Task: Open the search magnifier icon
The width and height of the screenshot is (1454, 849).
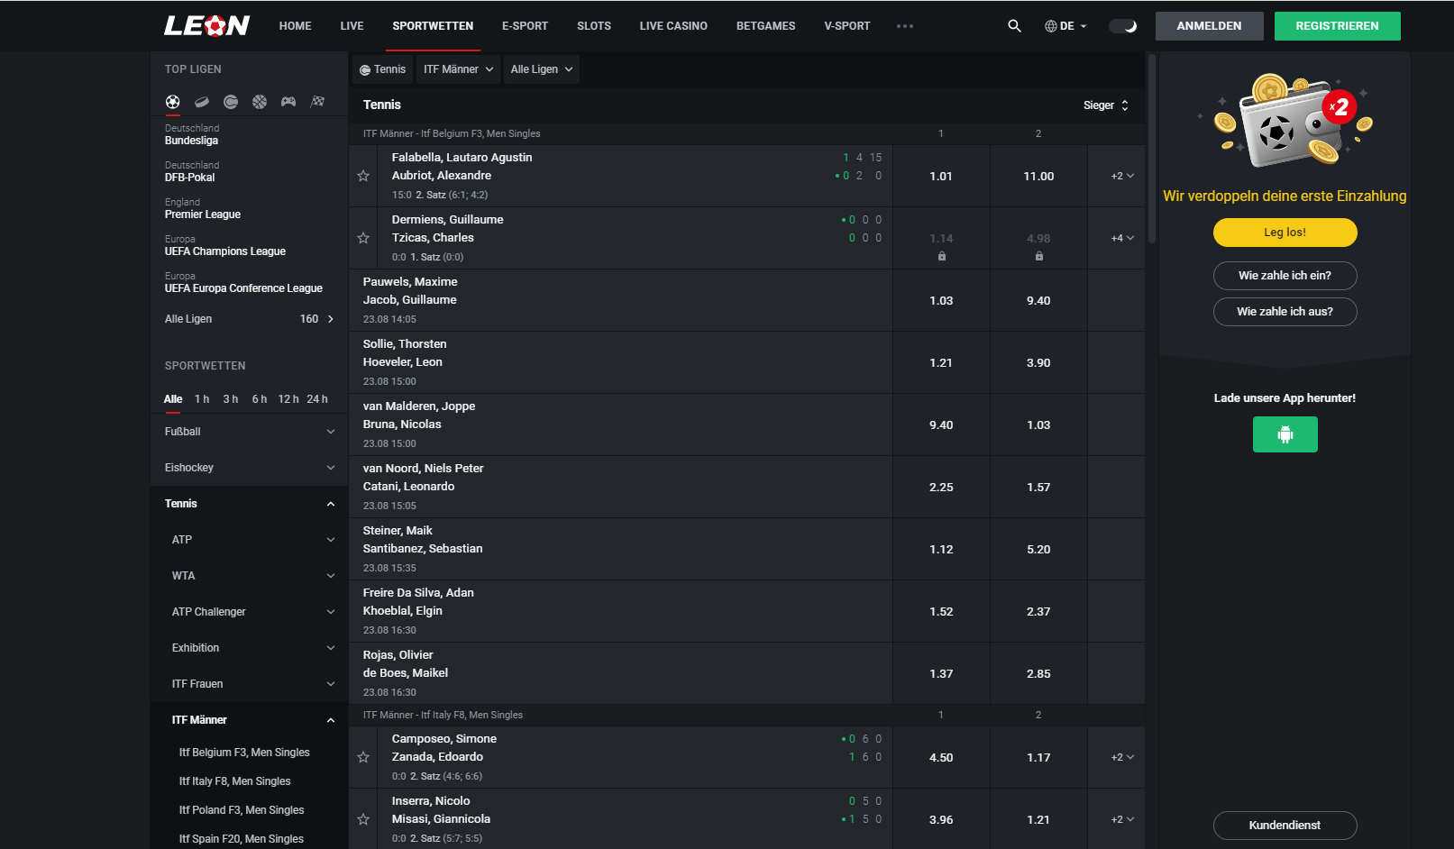Action: 1014,26
